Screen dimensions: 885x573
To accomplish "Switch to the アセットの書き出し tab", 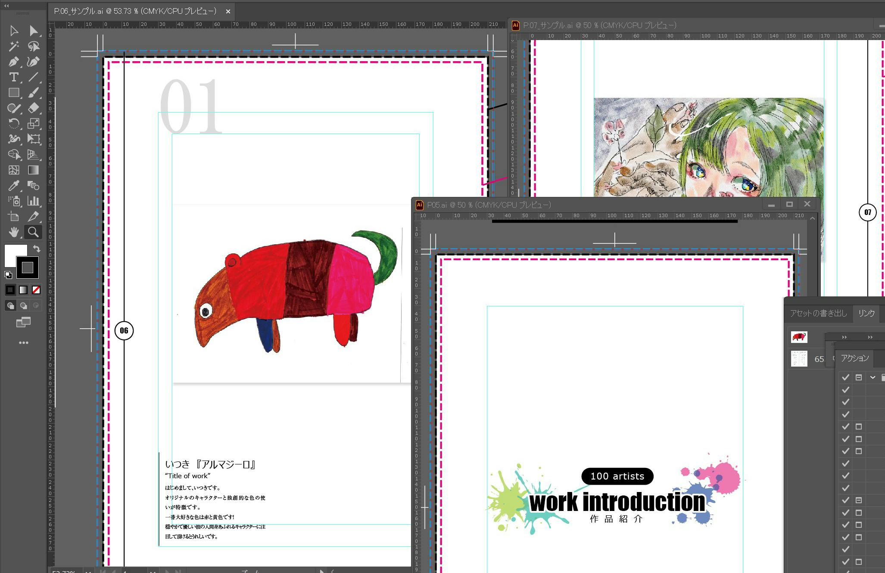I will tap(818, 313).
